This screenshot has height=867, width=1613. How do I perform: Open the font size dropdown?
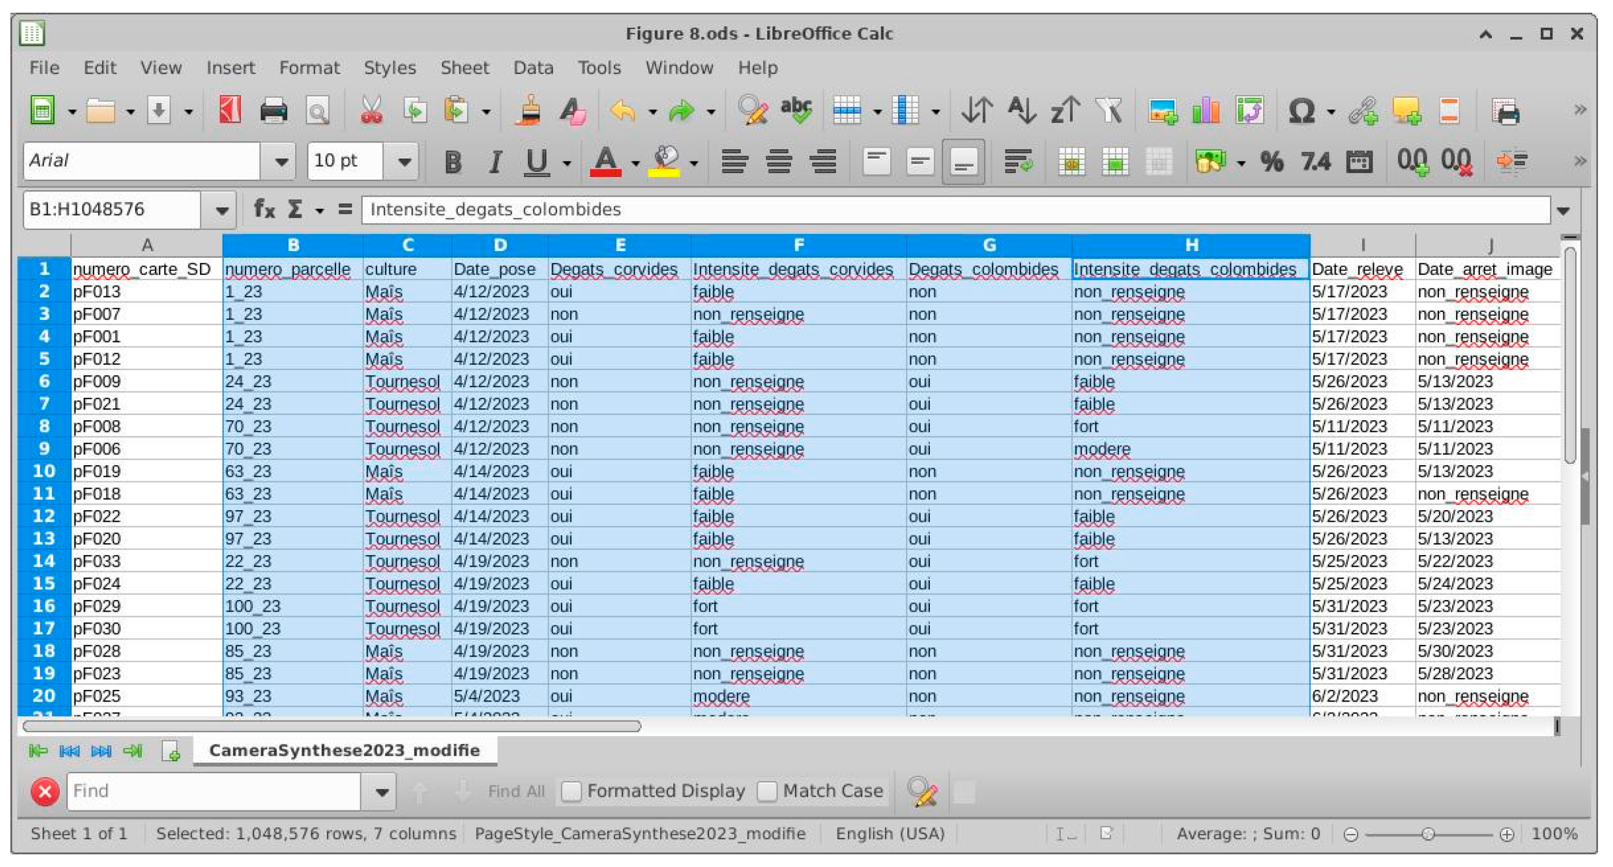point(405,162)
